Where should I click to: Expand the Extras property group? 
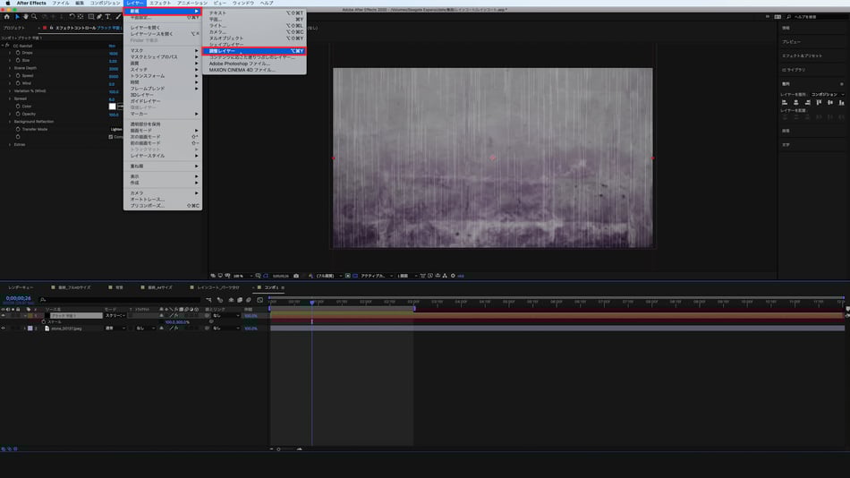coord(10,144)
